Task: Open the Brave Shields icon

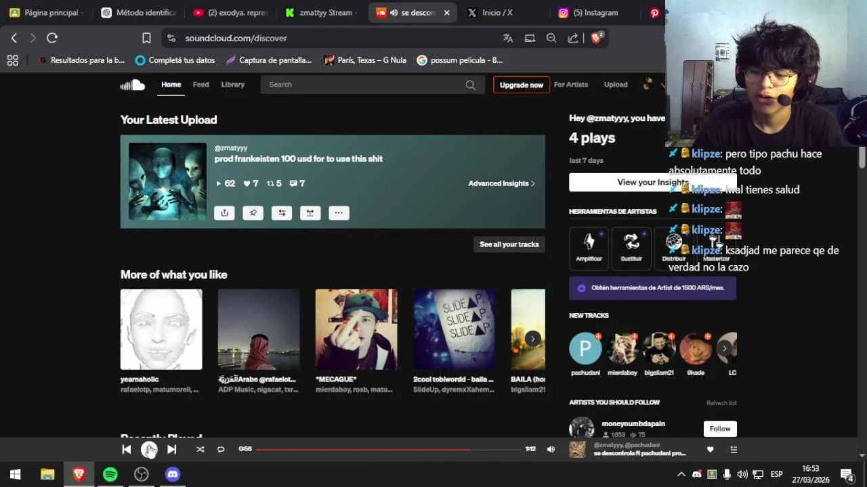Action: point(596,38)
